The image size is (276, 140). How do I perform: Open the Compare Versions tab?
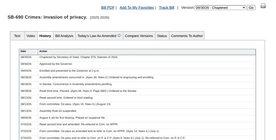(x=139, y=36)
